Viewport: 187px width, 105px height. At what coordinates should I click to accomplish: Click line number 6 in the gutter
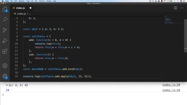click(17, 29)
